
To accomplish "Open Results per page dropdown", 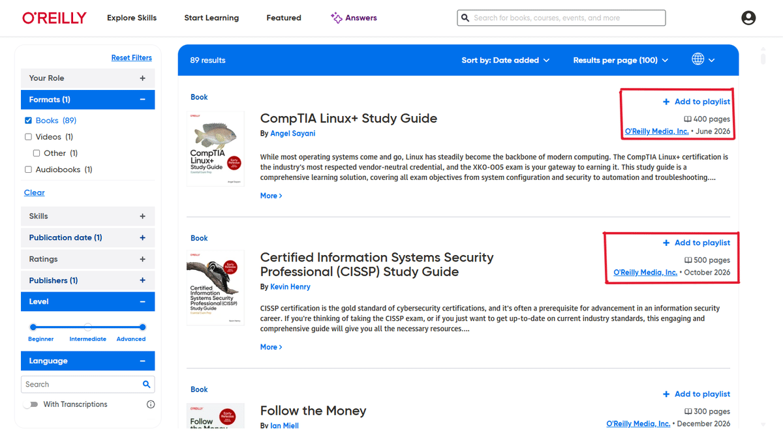I will 621,60.
